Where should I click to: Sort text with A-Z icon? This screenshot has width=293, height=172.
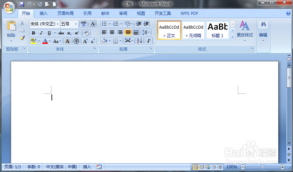[140, 41]
